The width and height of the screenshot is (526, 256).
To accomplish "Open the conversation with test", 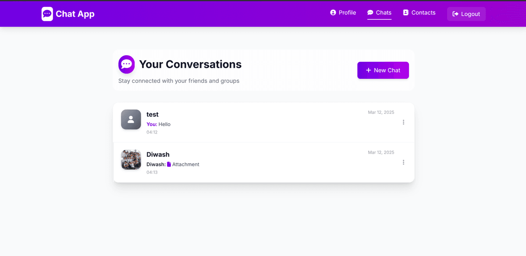I will click(263, 123).
